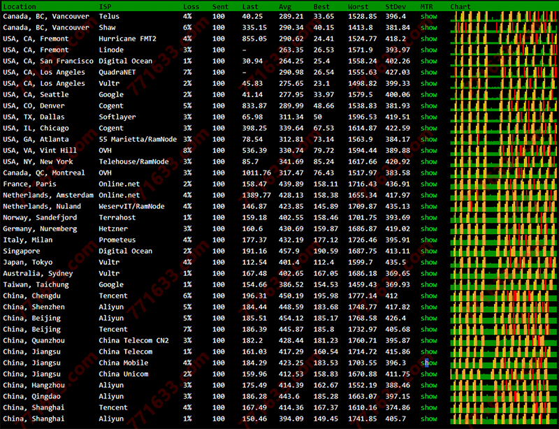The width and height of the screenshot is (559, 429).
Task: Show MTR for Los Angeles QuadraNET
Action: click(428, 72)
